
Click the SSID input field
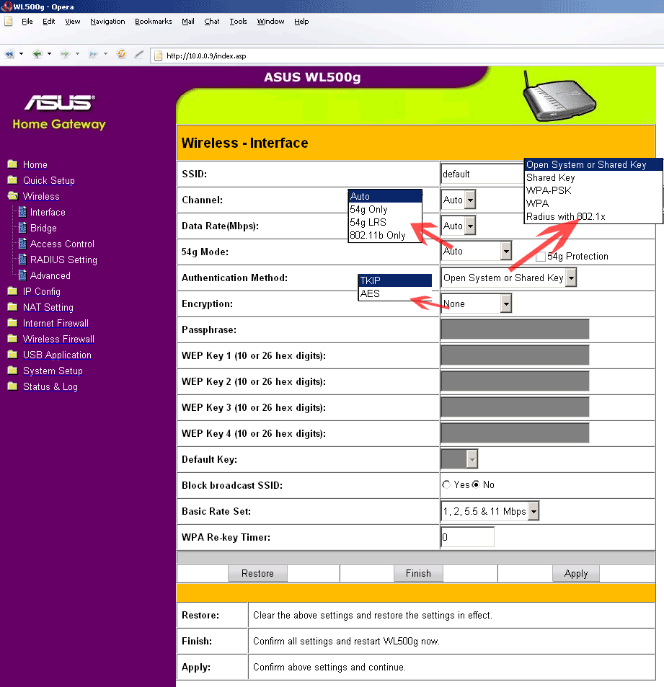coord(482,174)
